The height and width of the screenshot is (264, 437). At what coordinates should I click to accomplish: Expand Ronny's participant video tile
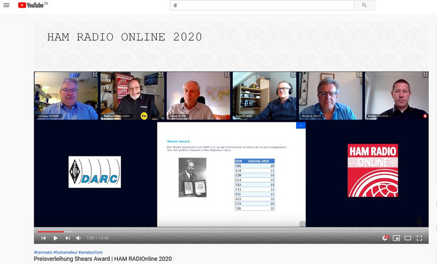(x=426, y=75)
